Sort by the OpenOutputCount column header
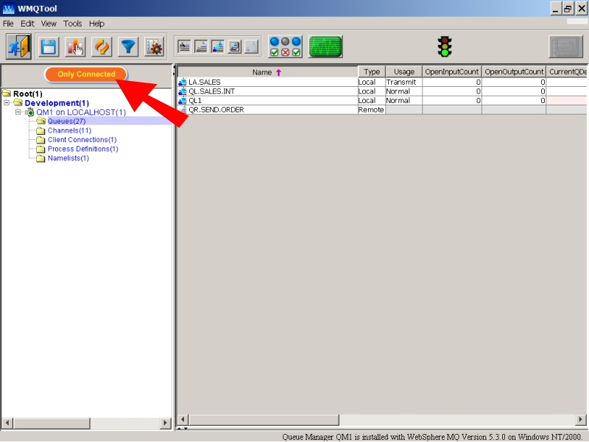 point(514,71)
